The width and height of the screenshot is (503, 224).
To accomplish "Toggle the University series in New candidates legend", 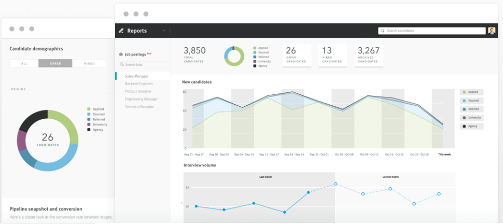I will 471,118.
